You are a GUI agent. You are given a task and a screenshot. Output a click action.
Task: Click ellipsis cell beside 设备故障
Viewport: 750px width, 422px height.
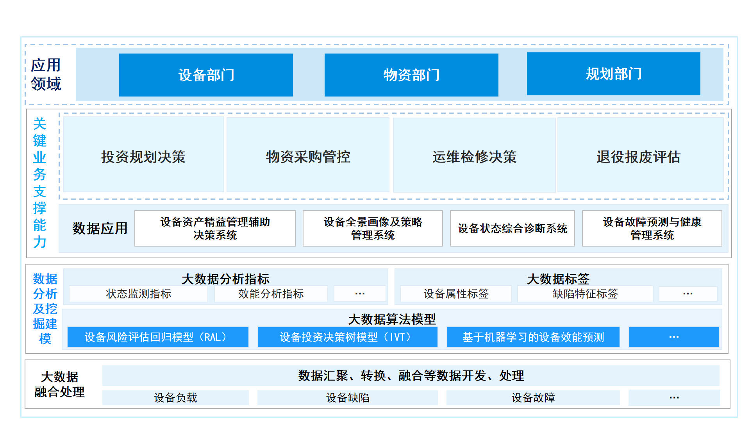674,398
